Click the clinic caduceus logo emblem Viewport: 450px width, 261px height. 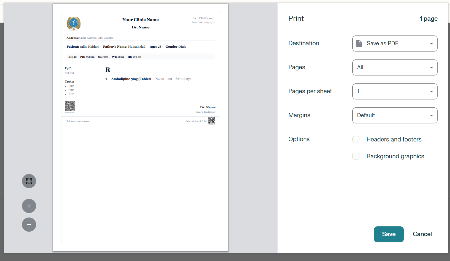click(x=73, y=23)
